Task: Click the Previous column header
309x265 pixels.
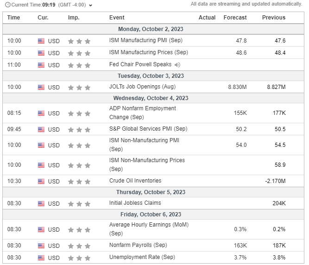Action: point(273,18)
